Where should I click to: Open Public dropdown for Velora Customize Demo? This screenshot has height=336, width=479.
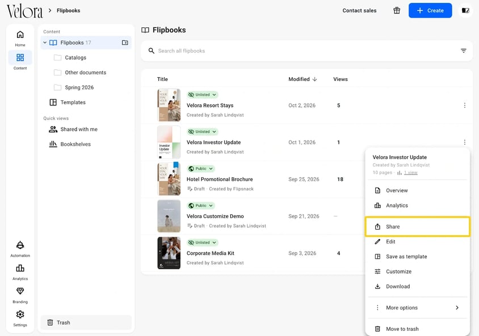point(201,206)
